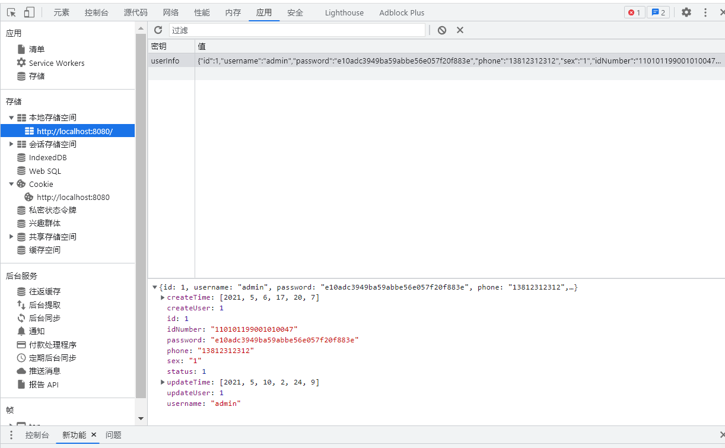The height and width of the screenshot is (448, 725).
Task: Sort by the 值 column header
Action: [x=460, y=46]
